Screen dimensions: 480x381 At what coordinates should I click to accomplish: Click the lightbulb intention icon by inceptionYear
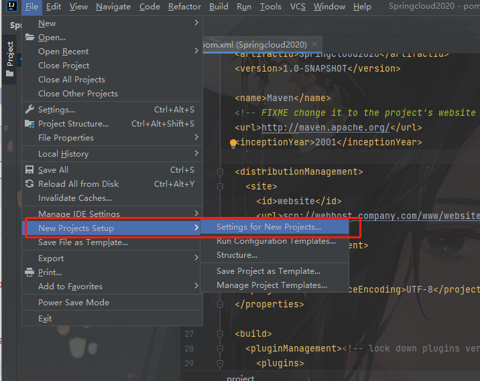pyautogui.click(x=233, y=143)
